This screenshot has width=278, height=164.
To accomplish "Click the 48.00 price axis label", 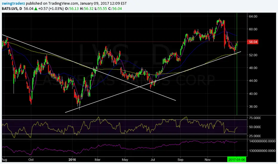I will [x=253, y=68].
